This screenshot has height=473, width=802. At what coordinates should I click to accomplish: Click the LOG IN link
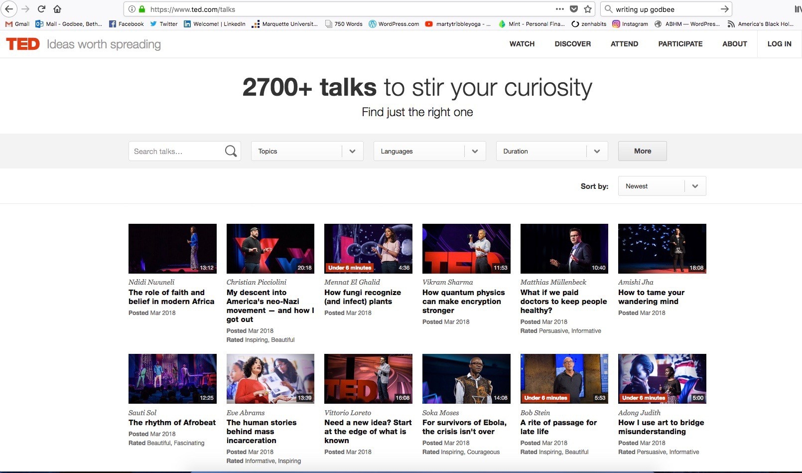pyautogui.click(x=780, y=44)
